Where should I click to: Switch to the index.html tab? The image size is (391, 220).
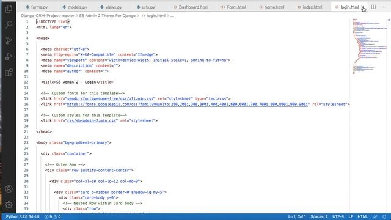(x=310, y=7)
